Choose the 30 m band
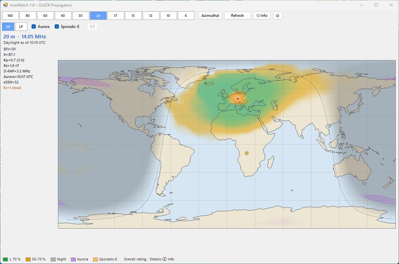The width and height of the screenshot is (399, 264). pyautogui.click(x=80, y=15)
